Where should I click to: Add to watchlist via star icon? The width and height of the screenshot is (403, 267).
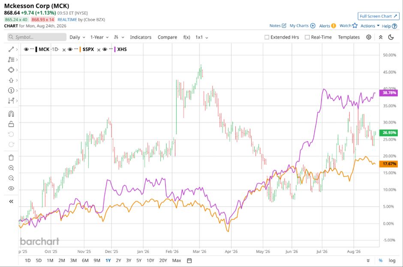tap(355, 25)
